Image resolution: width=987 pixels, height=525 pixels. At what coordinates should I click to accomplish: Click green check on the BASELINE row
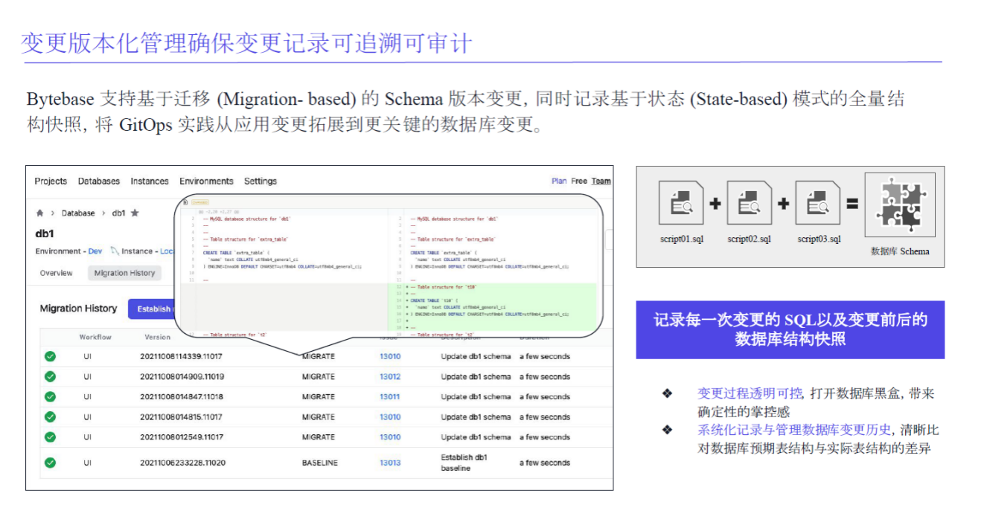click(x=50, y=463)
